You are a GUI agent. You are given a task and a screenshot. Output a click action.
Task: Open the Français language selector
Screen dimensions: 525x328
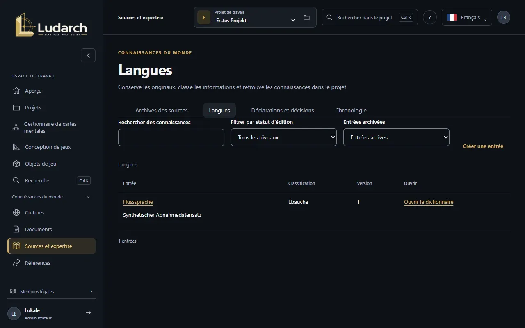pyautogui.click(x=467, y=17)
